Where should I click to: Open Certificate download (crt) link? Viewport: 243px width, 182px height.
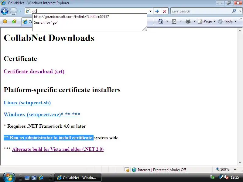pos(34,72)
